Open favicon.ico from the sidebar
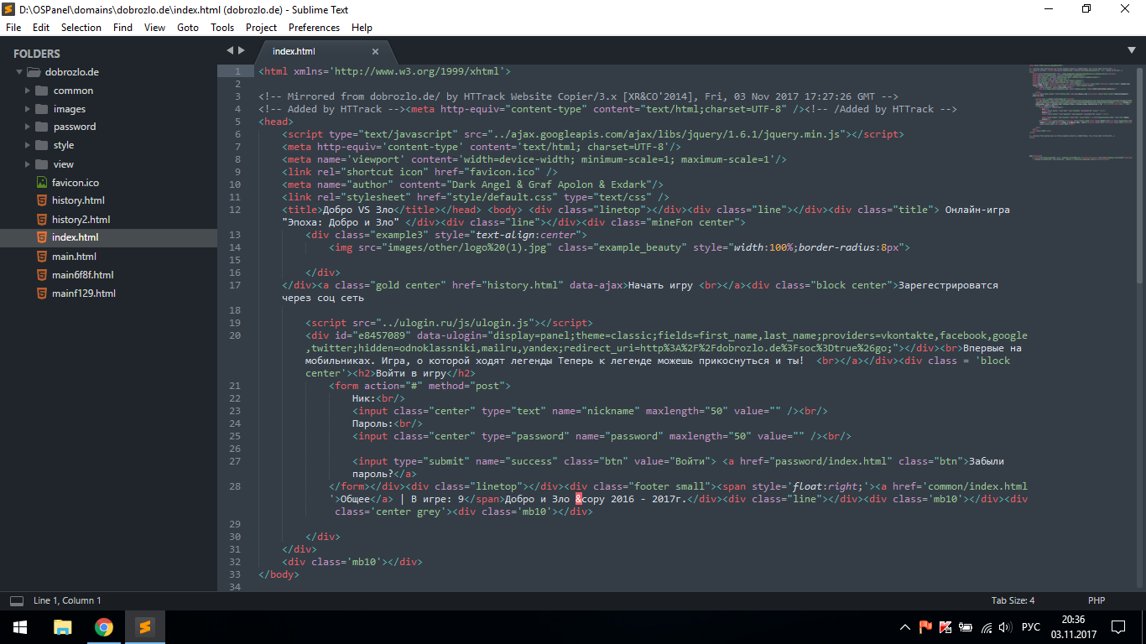The image size is (1146, 644). (76, 182)
